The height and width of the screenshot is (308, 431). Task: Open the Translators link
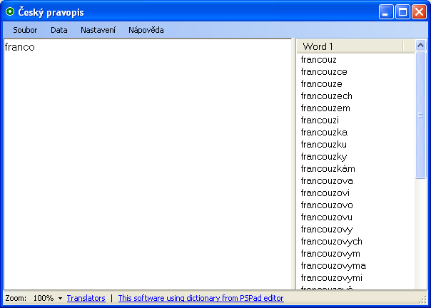click(86, 298)
